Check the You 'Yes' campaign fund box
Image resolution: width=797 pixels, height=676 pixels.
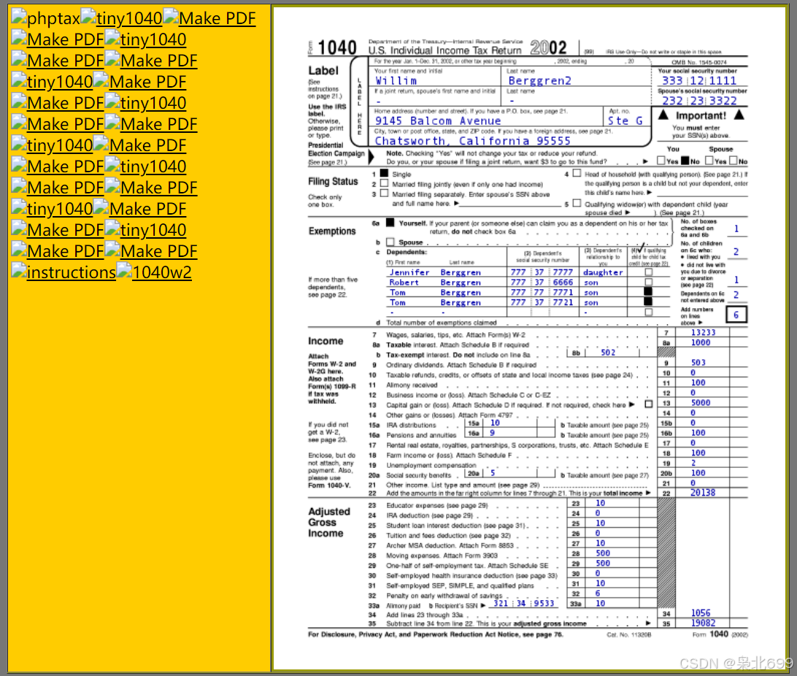tap(661, 161)
